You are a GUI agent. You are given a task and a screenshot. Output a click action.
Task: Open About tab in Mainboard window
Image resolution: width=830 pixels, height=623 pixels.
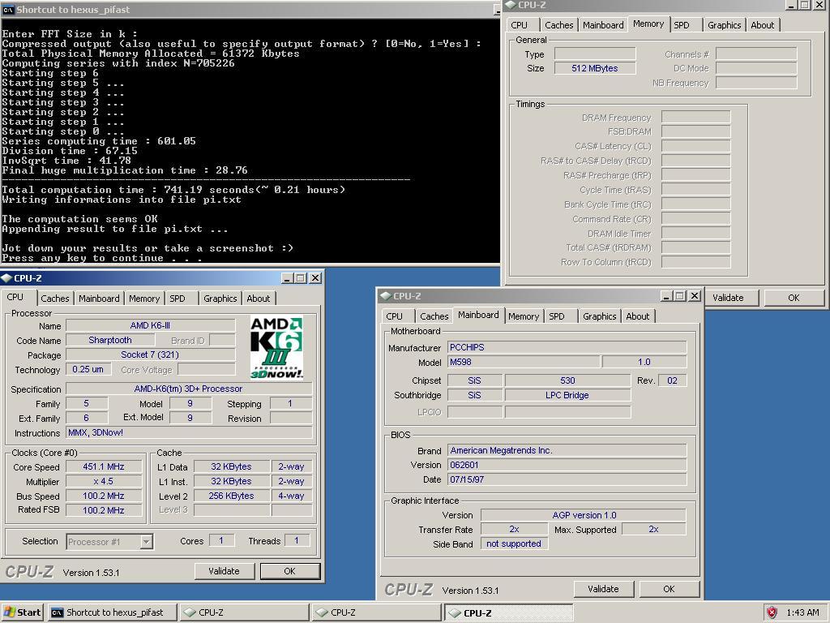(638, 316)
